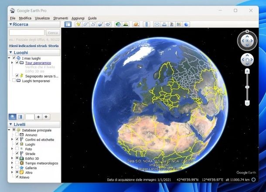This screenshot has width=266, height=192.
Task: Open the Aggiungi menu
Action: [x=78, y=18]
